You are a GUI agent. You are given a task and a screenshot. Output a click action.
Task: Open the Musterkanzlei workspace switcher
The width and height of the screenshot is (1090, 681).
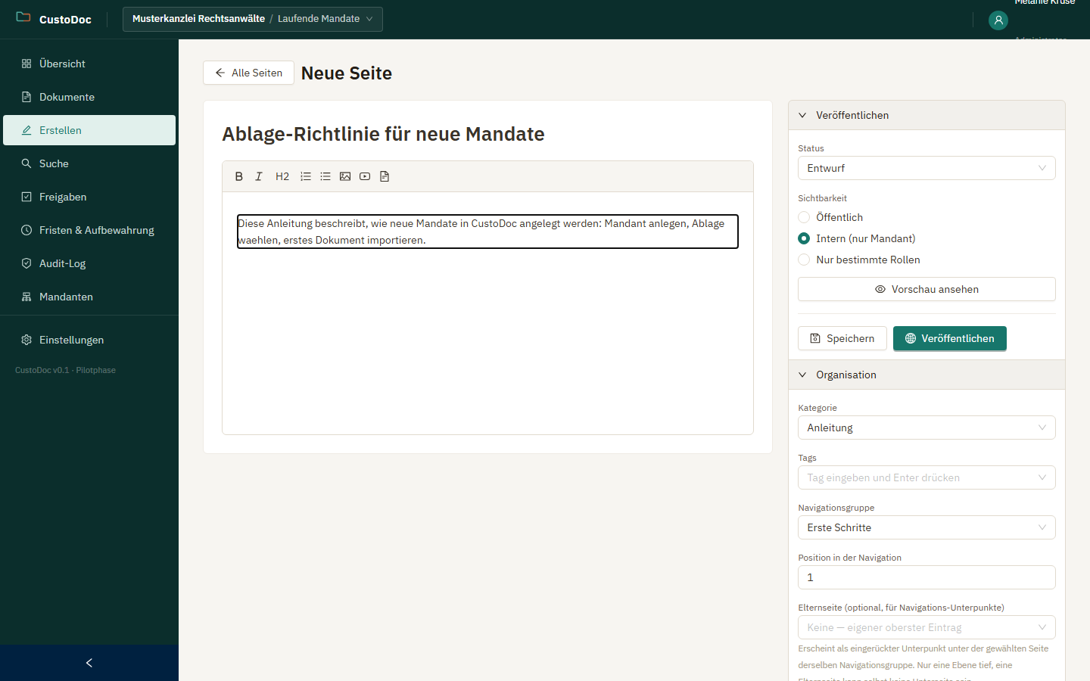[253, 19]
